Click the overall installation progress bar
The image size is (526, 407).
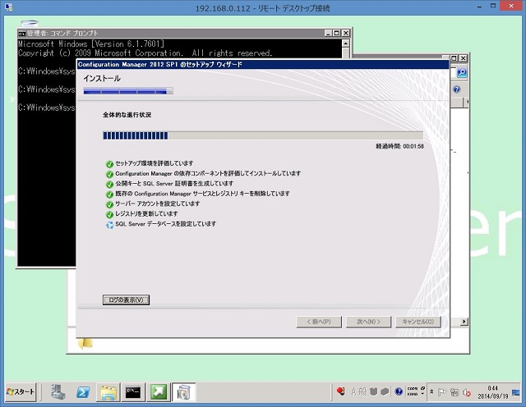pos(262,135)
